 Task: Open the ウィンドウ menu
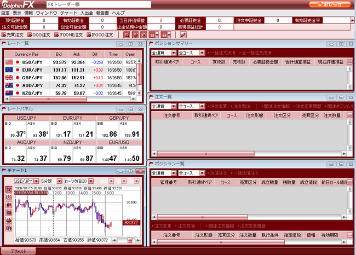point(47,13)
